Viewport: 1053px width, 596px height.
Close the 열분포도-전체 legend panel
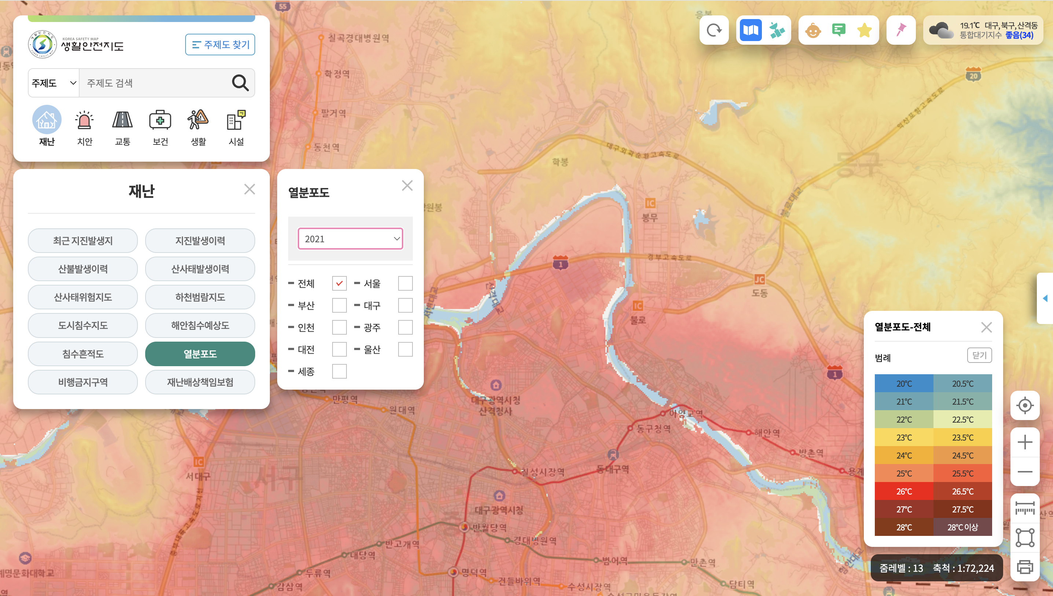(x=986, y=327)
